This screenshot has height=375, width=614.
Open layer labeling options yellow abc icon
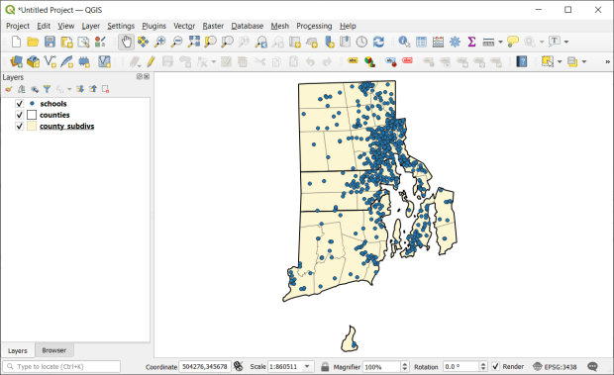coord(353,61)
